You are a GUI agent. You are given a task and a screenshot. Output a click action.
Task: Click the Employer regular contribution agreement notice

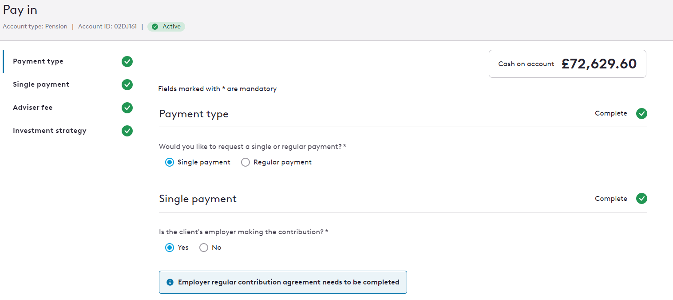283,282
